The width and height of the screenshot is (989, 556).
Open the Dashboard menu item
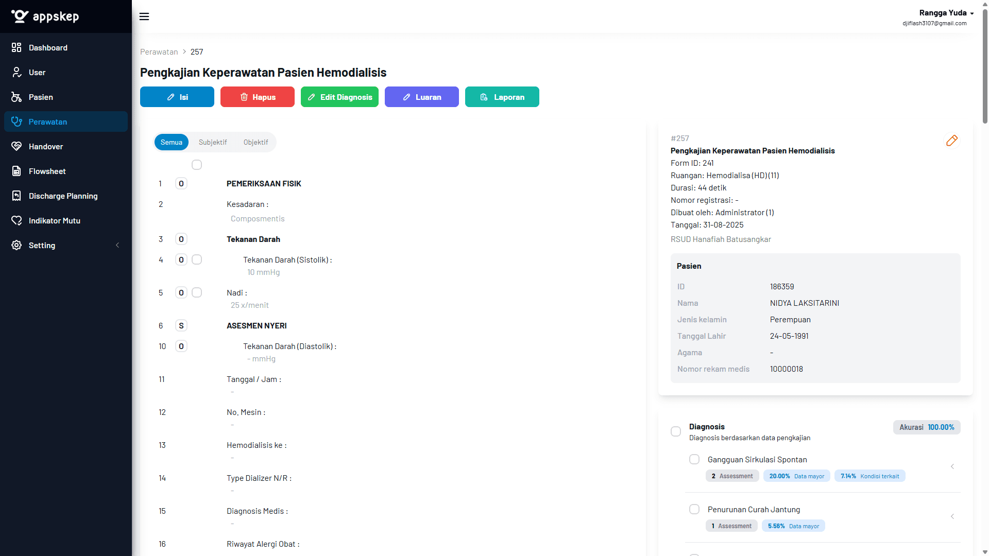click(x=66, y=47)
